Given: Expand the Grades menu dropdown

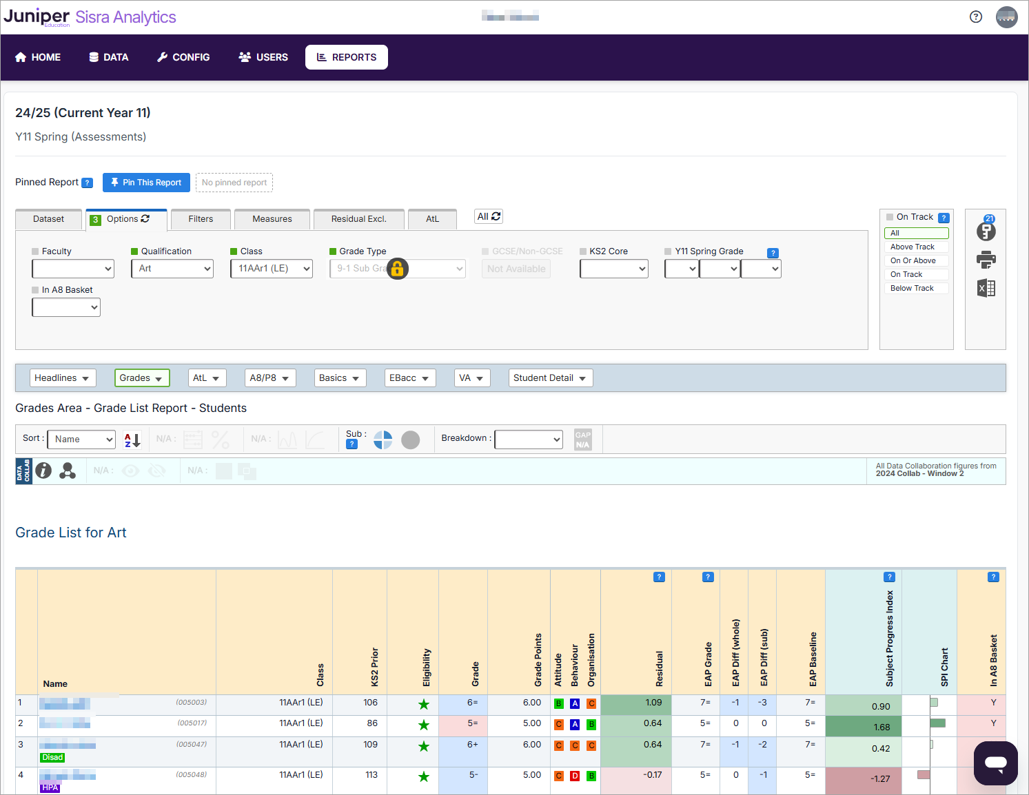Looking at the screenshot, I should coord(142,378).
